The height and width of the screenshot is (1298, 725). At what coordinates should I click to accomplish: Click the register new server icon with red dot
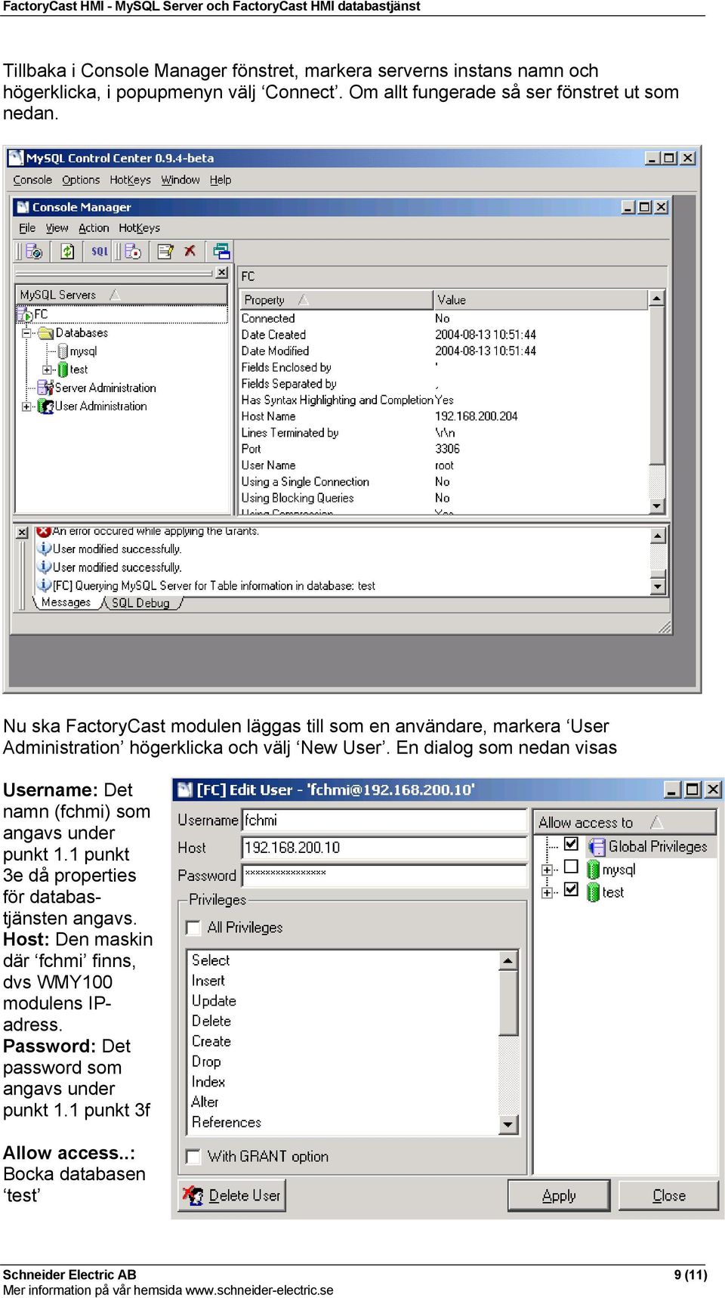click(134, 252)
